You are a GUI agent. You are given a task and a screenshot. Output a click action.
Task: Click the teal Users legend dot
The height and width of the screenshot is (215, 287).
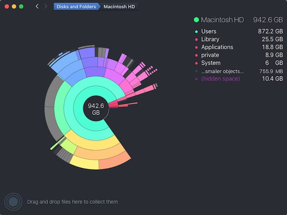196,32
